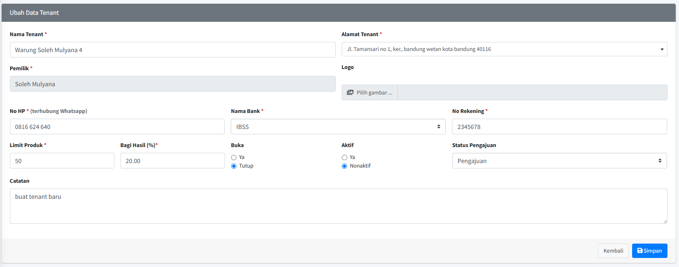Expand the Nama Bank dropdown
This screenshot has width=679, height=267.
(338, 127)
